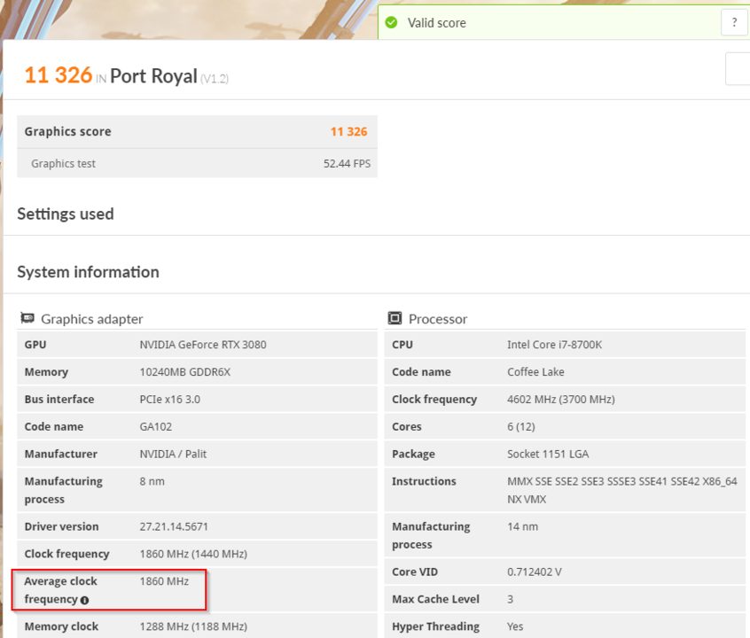
Task: Click the NVIDIA / Palit manufacturer value
Action: click(x=173, y=454)
